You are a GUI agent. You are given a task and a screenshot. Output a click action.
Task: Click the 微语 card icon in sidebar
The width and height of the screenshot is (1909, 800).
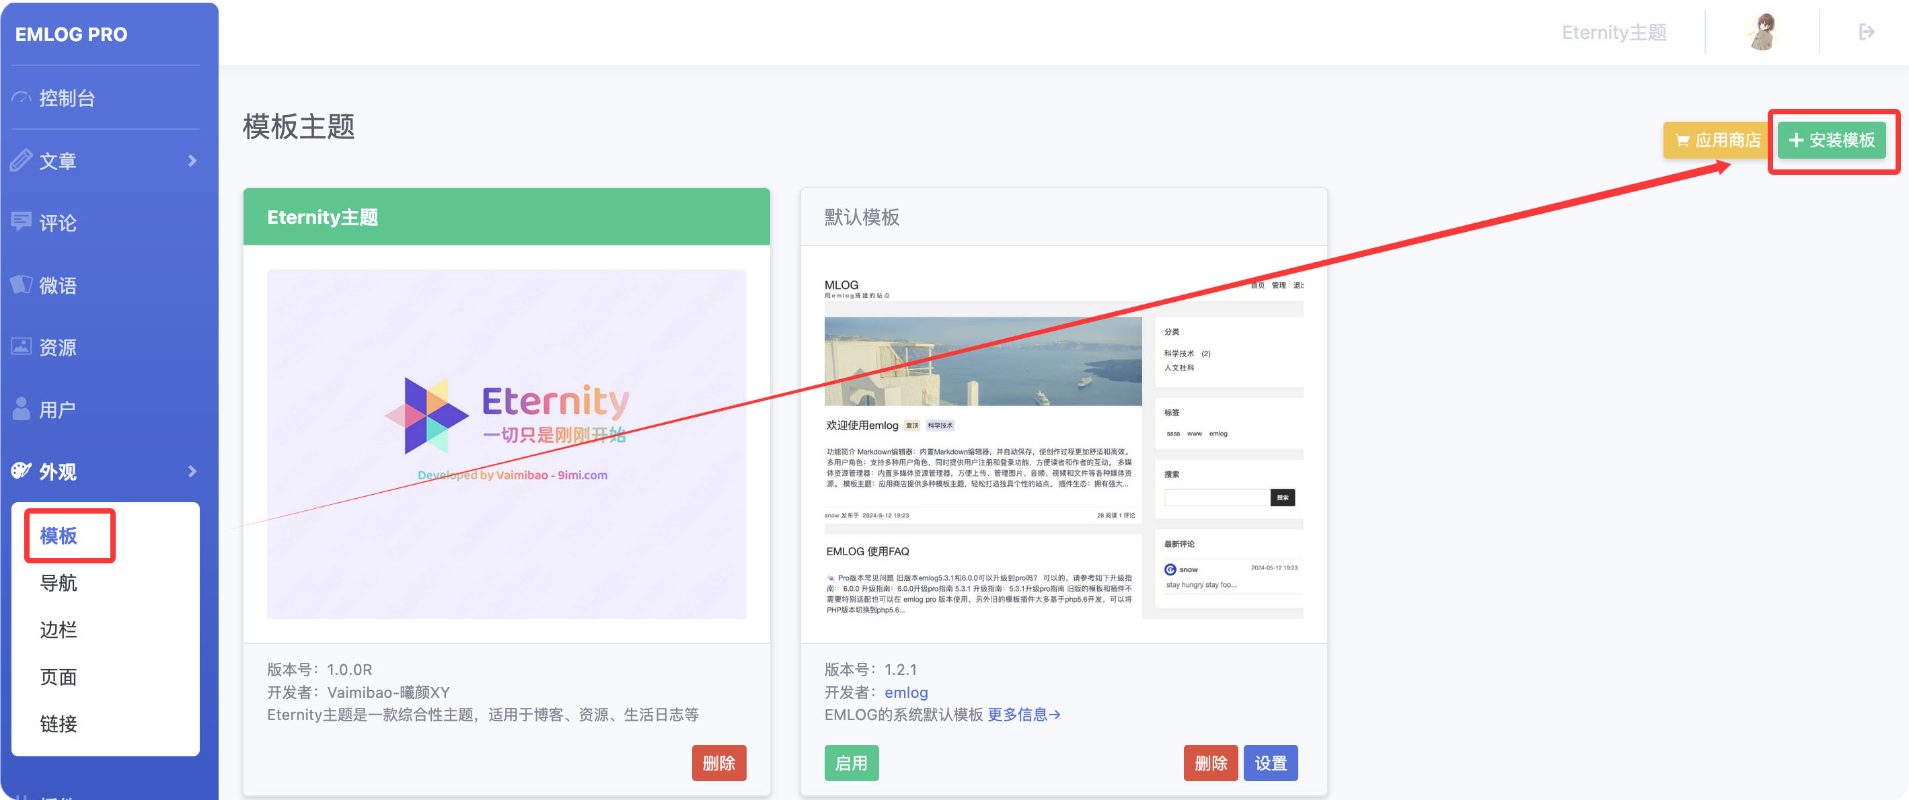click(x=21, y=284)
